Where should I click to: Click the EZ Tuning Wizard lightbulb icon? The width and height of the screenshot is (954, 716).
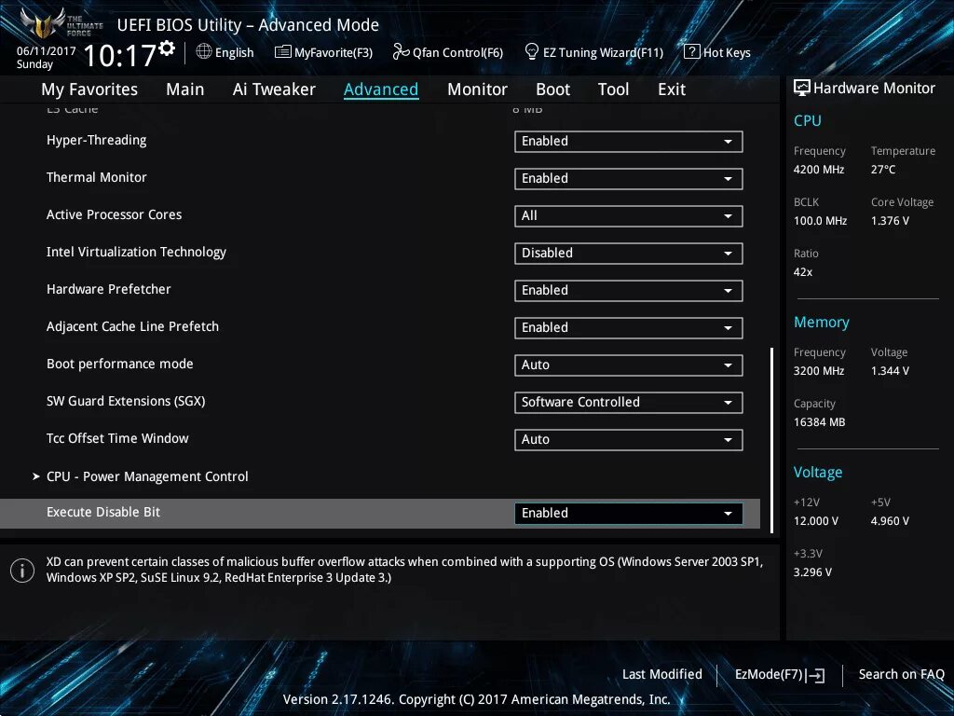click(531, 52)
